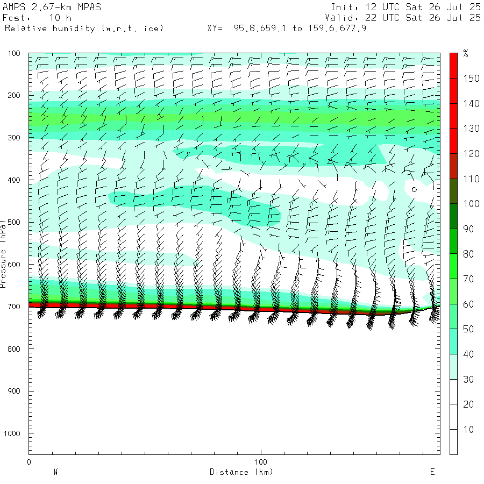Click the colorbar label 120
The width and height of the screenshot is (484, 484).
coord(471,154)
